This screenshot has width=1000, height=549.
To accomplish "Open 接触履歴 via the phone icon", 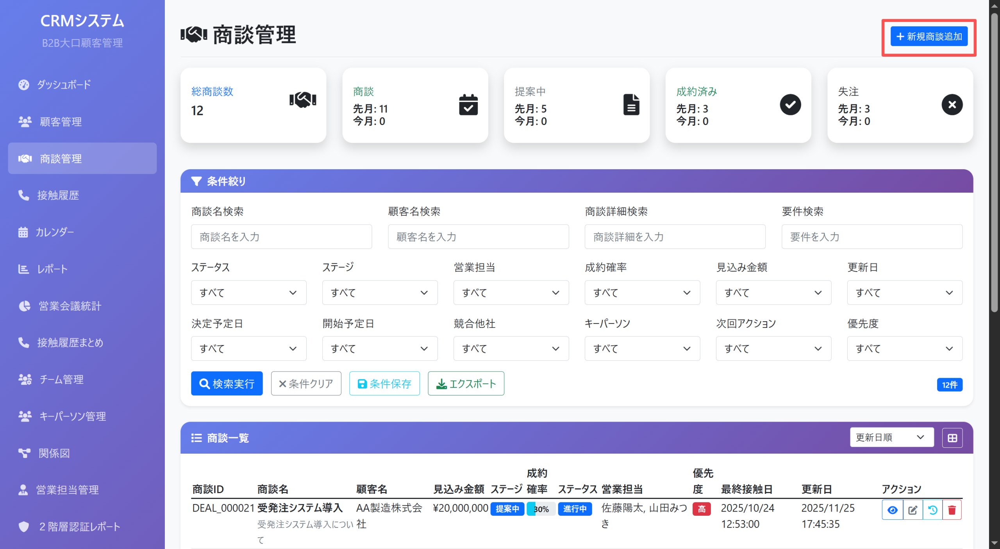I will click(x=24, y=195).
